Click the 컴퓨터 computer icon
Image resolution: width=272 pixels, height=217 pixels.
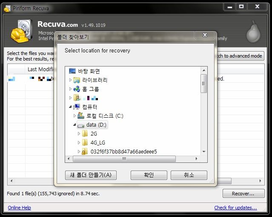point(77,107)
